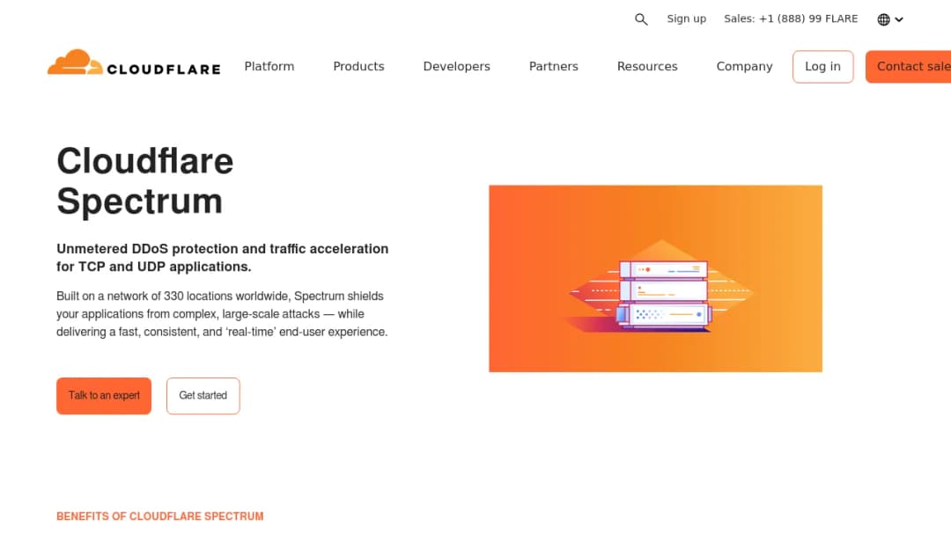Click the Get started button

click(x=203, y=396)
